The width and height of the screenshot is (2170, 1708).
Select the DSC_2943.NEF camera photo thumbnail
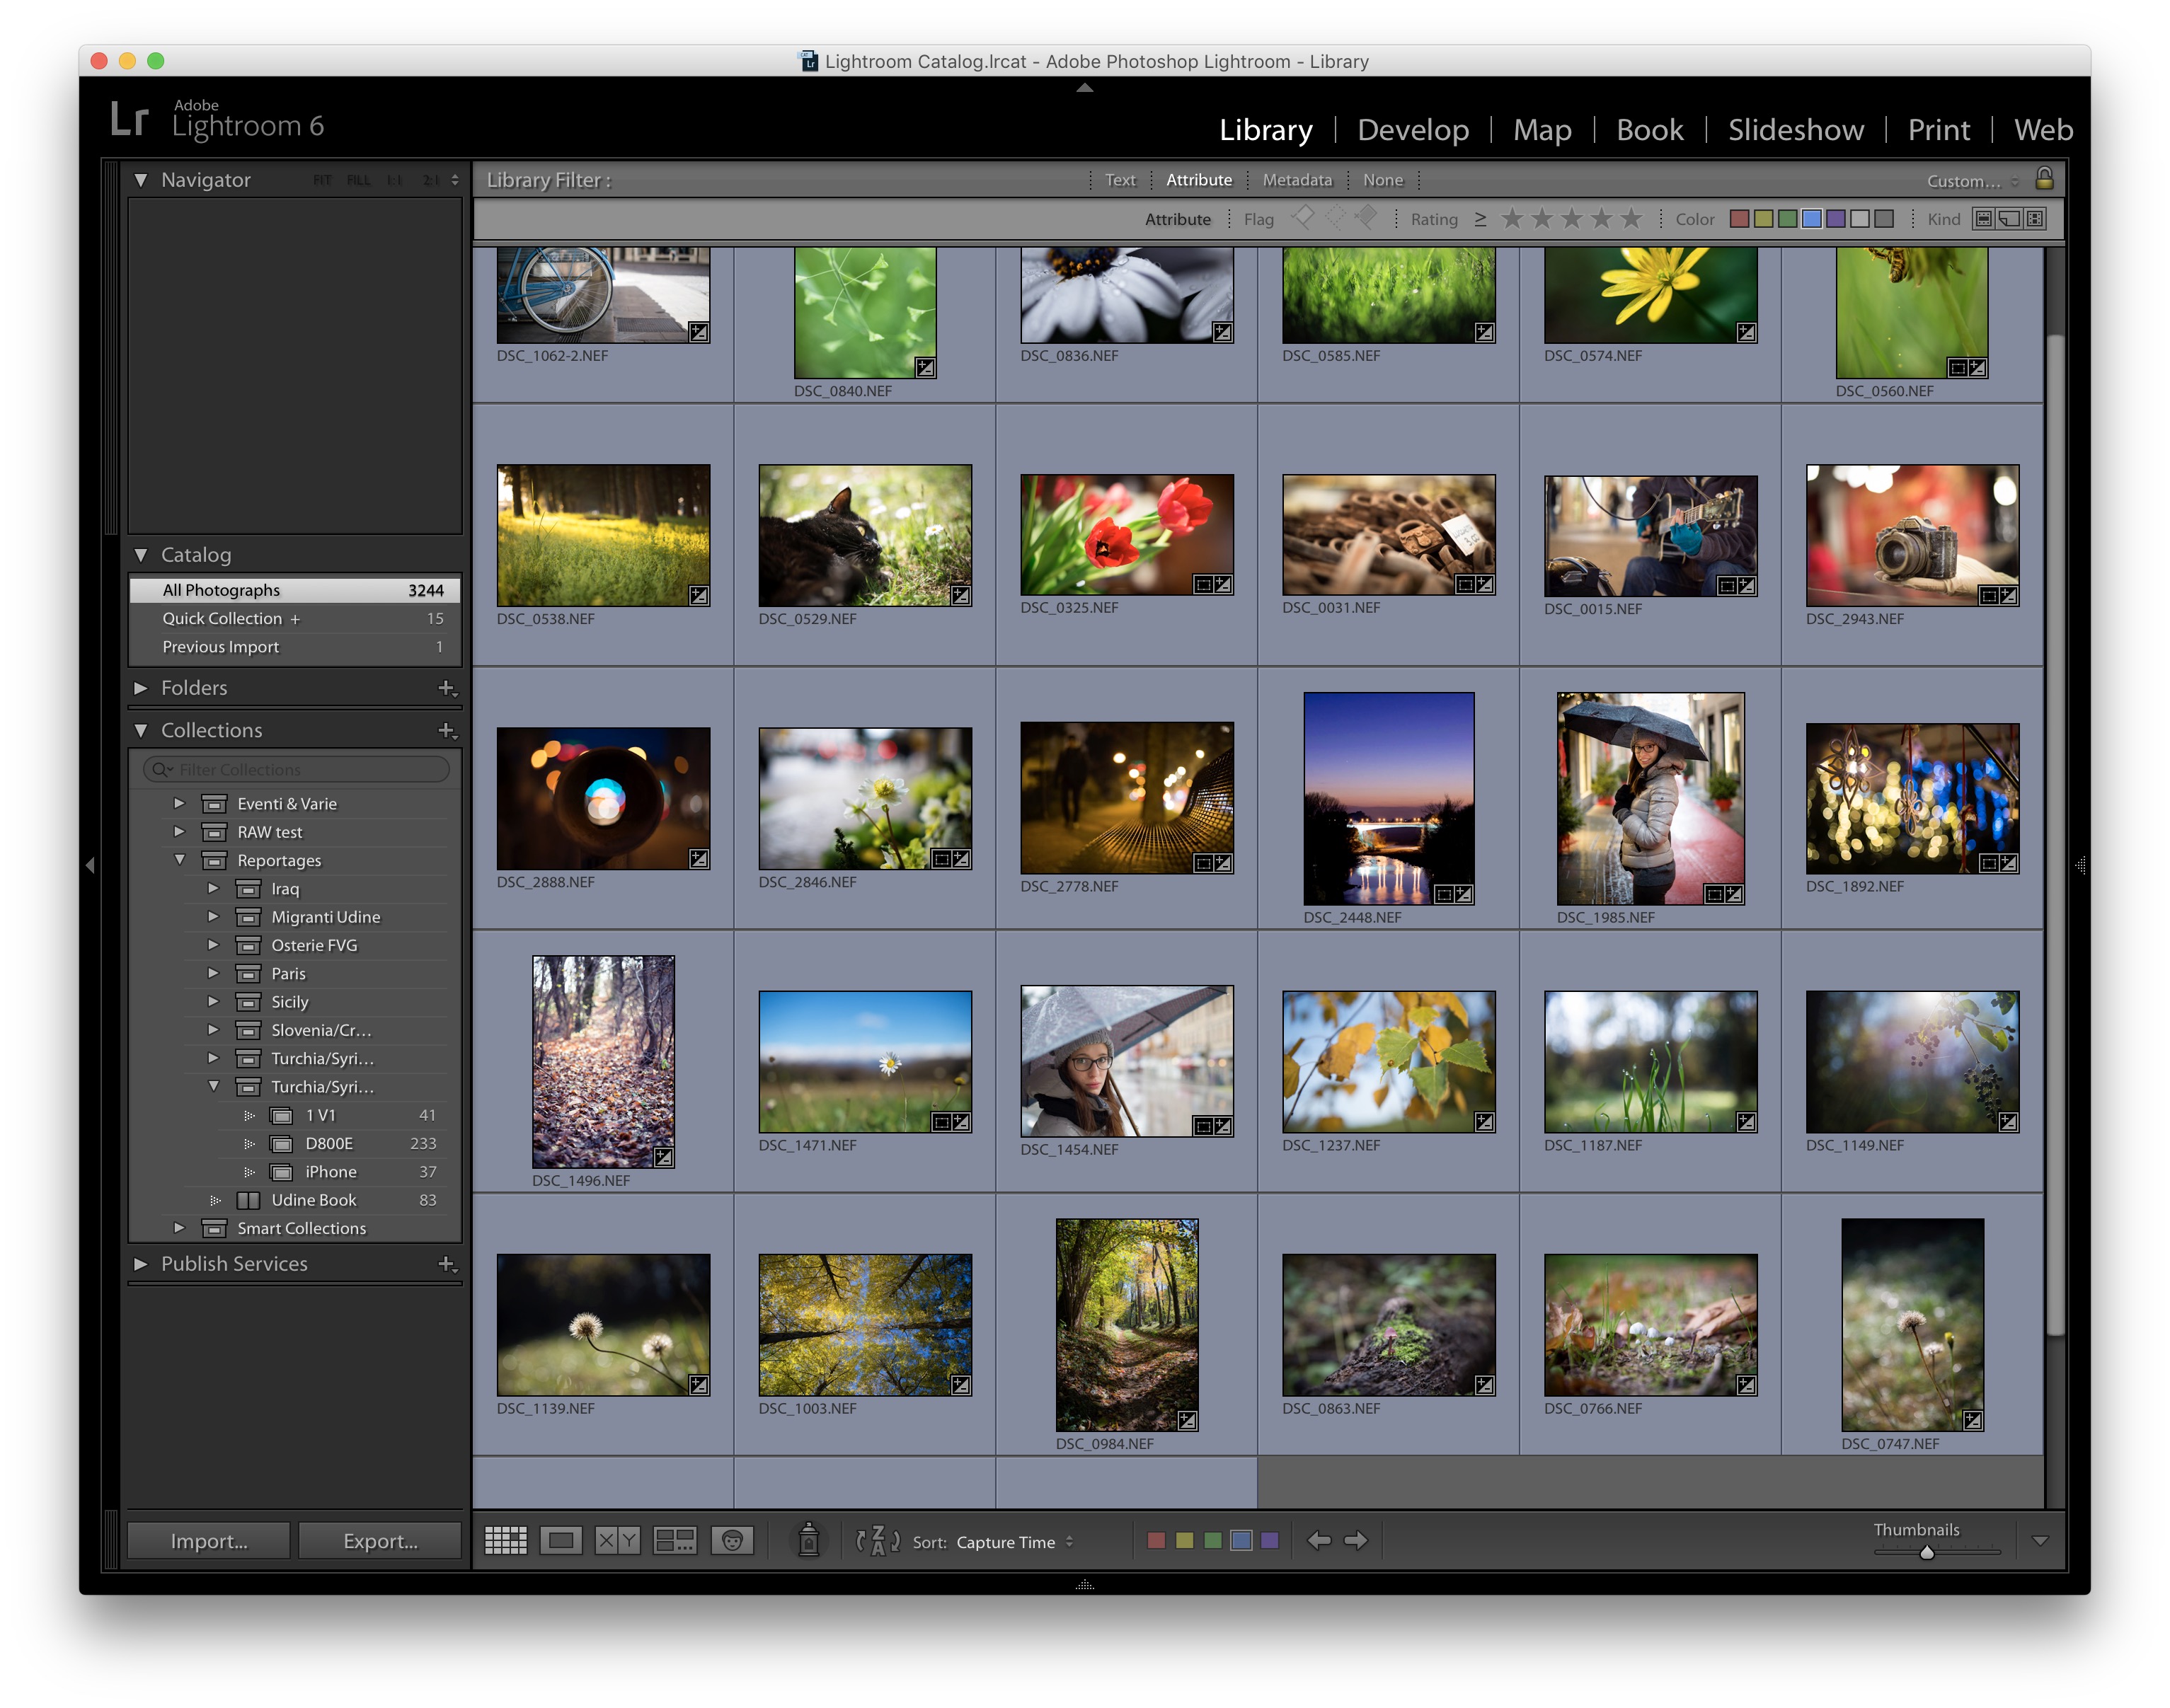click(x=1912, y=536)
